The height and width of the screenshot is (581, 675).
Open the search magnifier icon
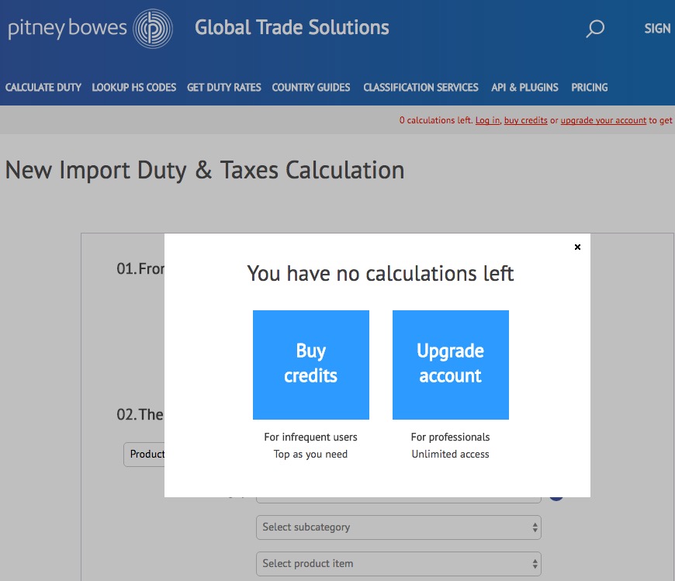[x=595, y=29]
